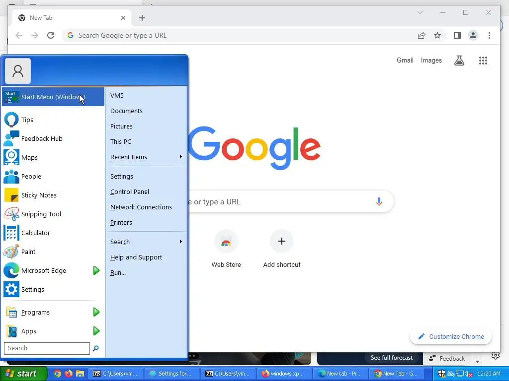This screenshot has width=509, height=381.
Task: Open a new Chrome tab with plus
Action: [142, 18]
